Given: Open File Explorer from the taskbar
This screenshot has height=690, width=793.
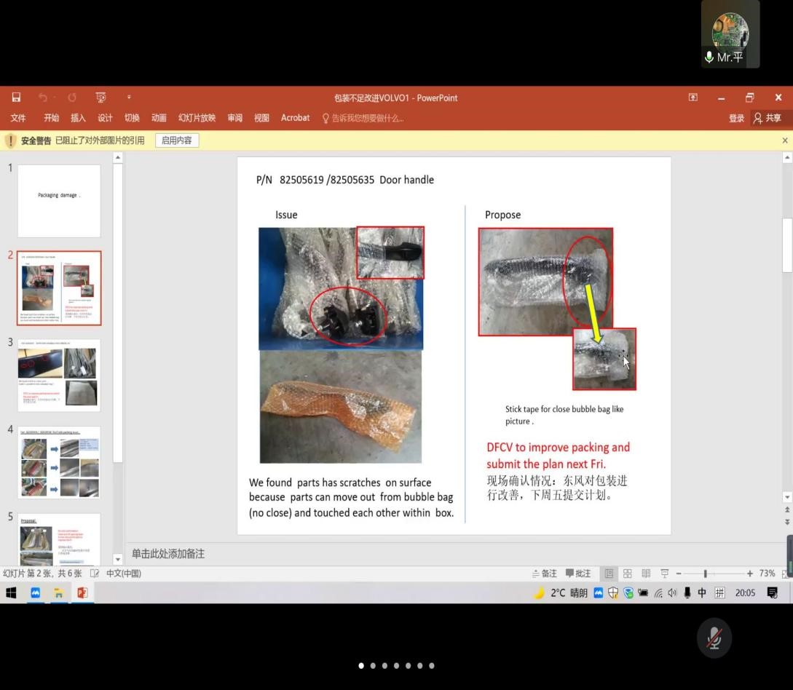Looking at the screenshot, I should point(59,593).
